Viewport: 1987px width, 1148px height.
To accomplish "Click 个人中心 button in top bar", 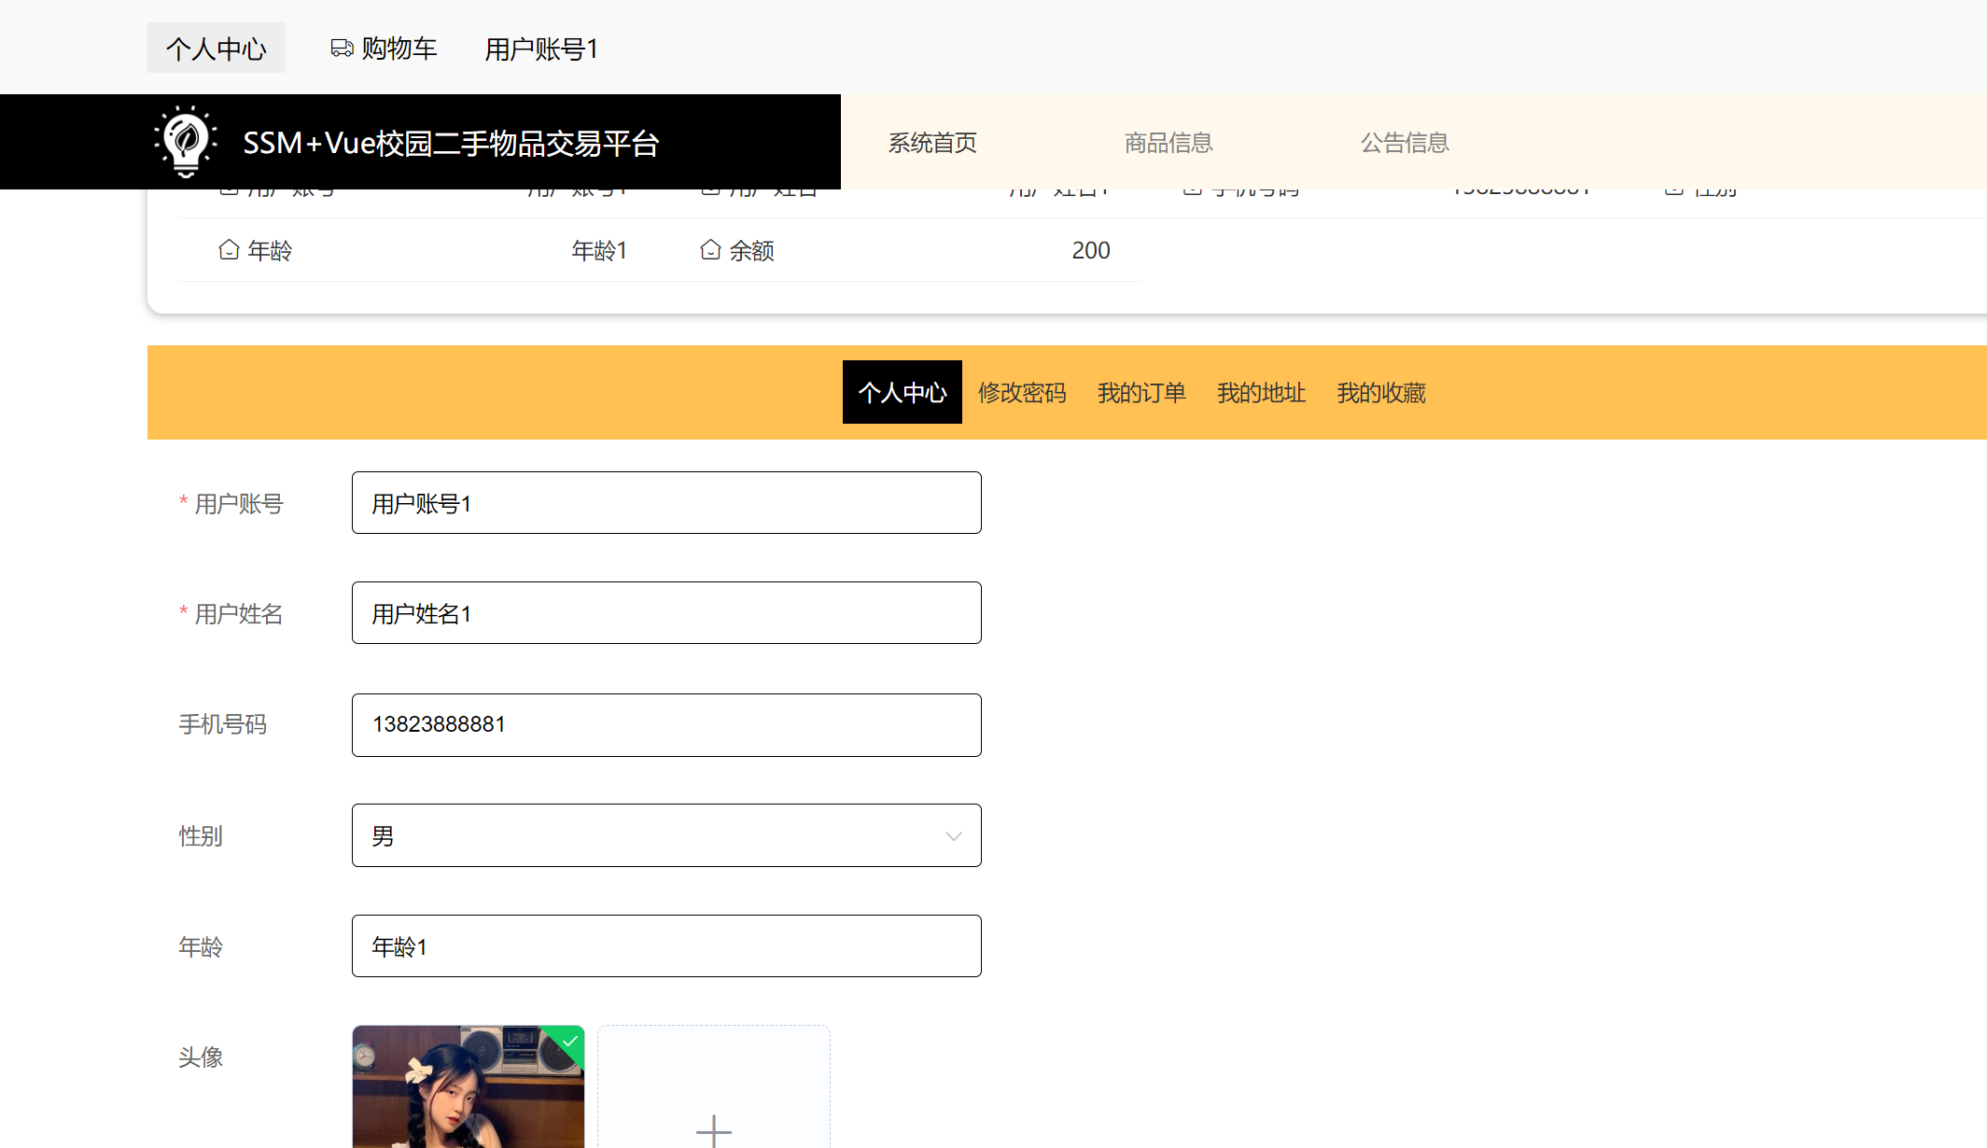I will pyautogui.click(x=217, y=49).
